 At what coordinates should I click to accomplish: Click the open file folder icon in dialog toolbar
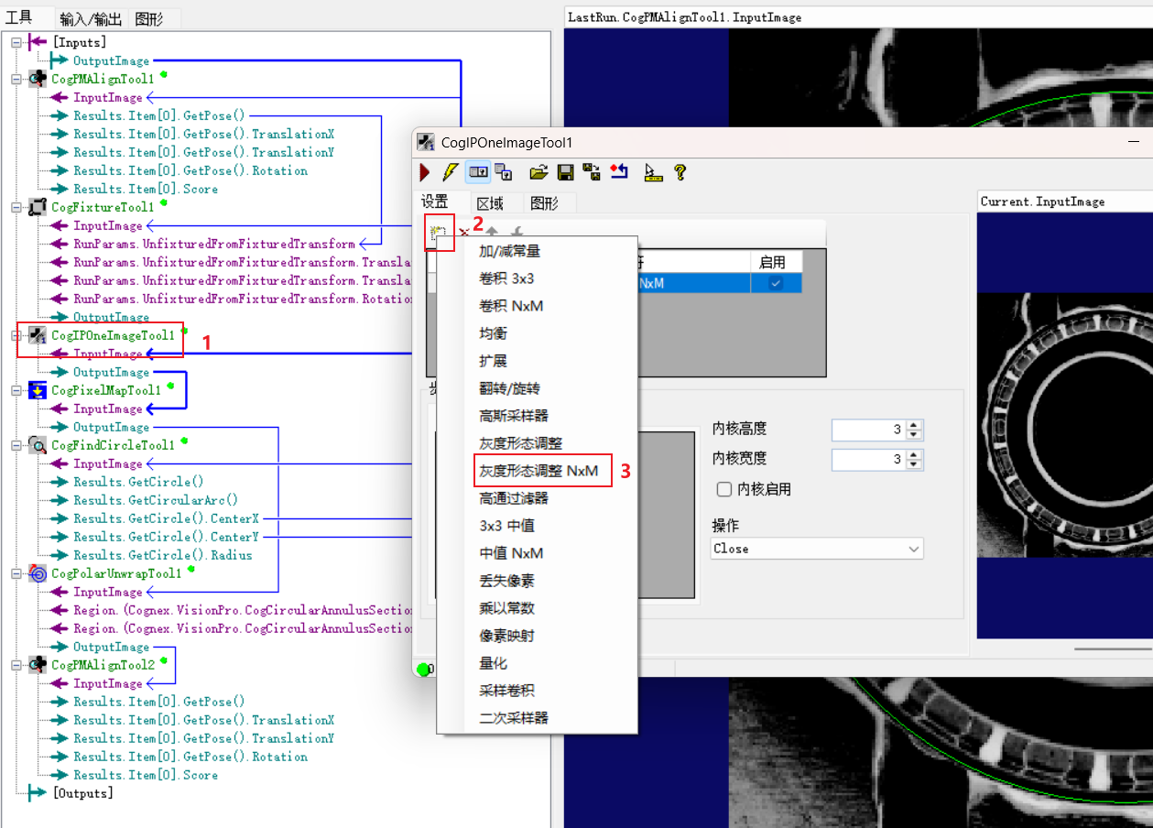click(538, 172)
